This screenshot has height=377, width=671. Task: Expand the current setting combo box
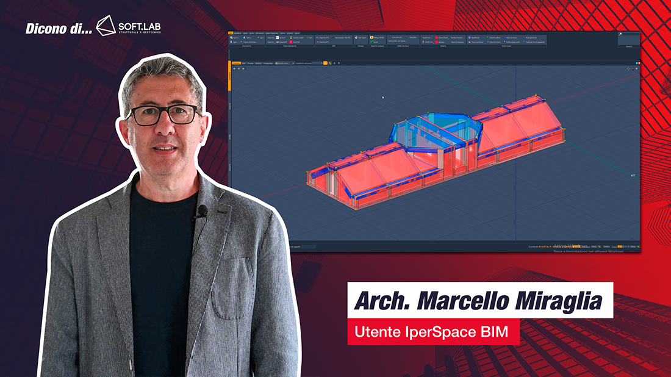(321, 63)
